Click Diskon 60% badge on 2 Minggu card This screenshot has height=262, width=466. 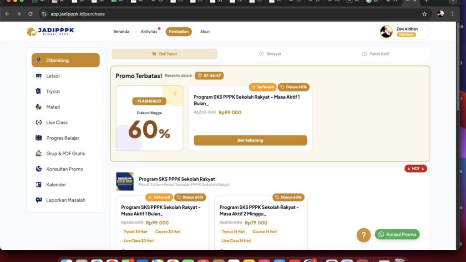(288, 197)
